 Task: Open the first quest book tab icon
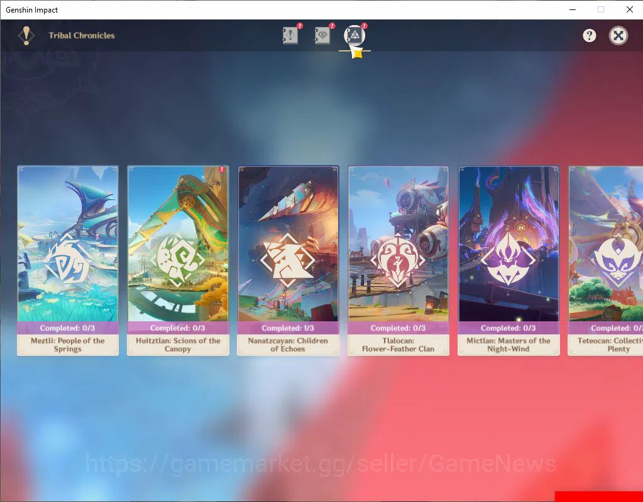pyautogui.click(x=290, y=36)
